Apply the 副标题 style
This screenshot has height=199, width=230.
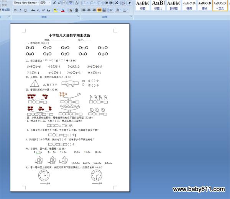pyautogui.click(x=174, y=5)
